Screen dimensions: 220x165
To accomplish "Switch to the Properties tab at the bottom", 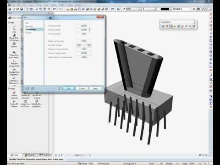I will coord(44,155).
